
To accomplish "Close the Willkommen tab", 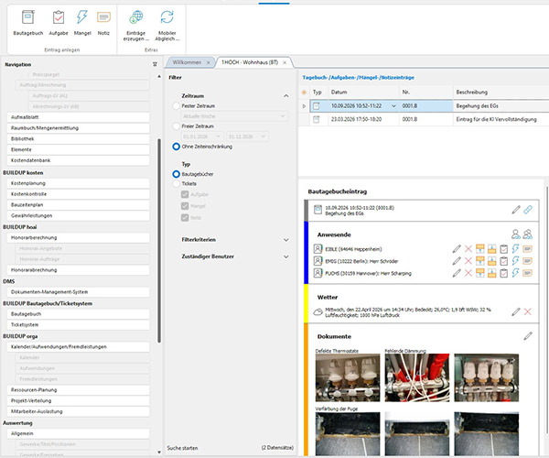I will (x=209, y=62).
